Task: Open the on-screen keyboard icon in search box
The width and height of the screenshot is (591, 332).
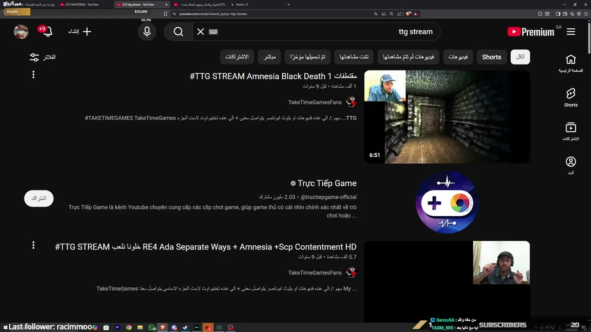Action: [x=213, y=32]
